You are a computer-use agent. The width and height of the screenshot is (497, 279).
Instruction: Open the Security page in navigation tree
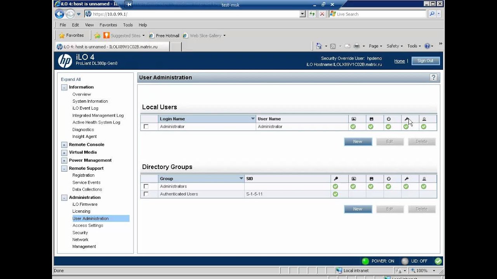pyautogui.click(x=80, y=233)
